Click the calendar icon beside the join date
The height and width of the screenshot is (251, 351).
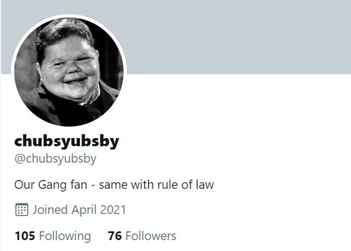[x=22, y=210]
